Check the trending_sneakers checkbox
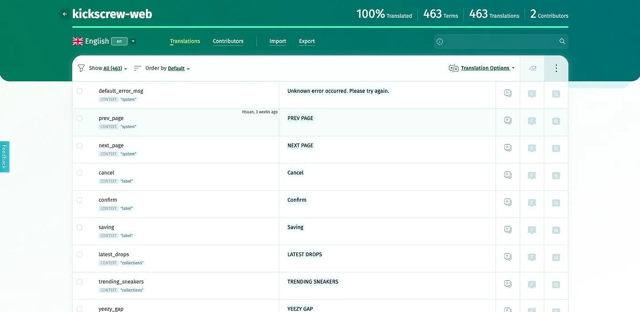The height and width of the screenshot is (312, 640). click(x=80, y=281)
